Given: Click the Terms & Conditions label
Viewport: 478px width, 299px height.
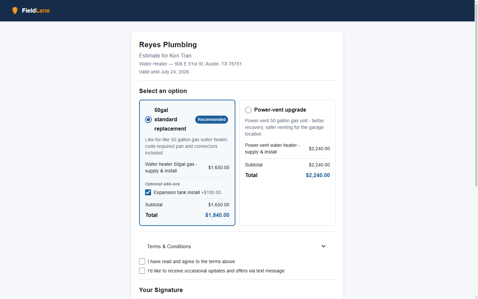Looking at the screenshot, I should point(169,247).
